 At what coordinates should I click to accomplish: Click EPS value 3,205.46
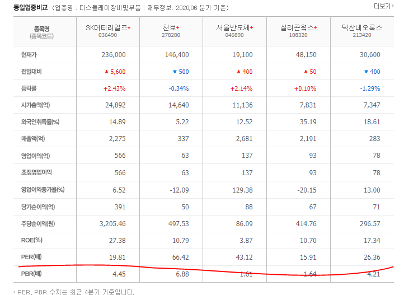coord(112,224)
